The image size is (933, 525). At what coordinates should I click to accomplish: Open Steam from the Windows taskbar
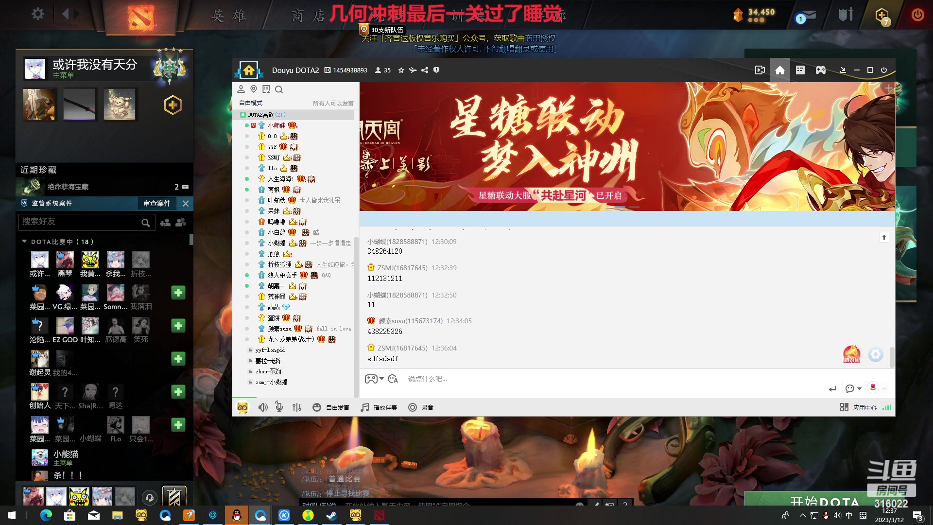[x=332, y=515]
